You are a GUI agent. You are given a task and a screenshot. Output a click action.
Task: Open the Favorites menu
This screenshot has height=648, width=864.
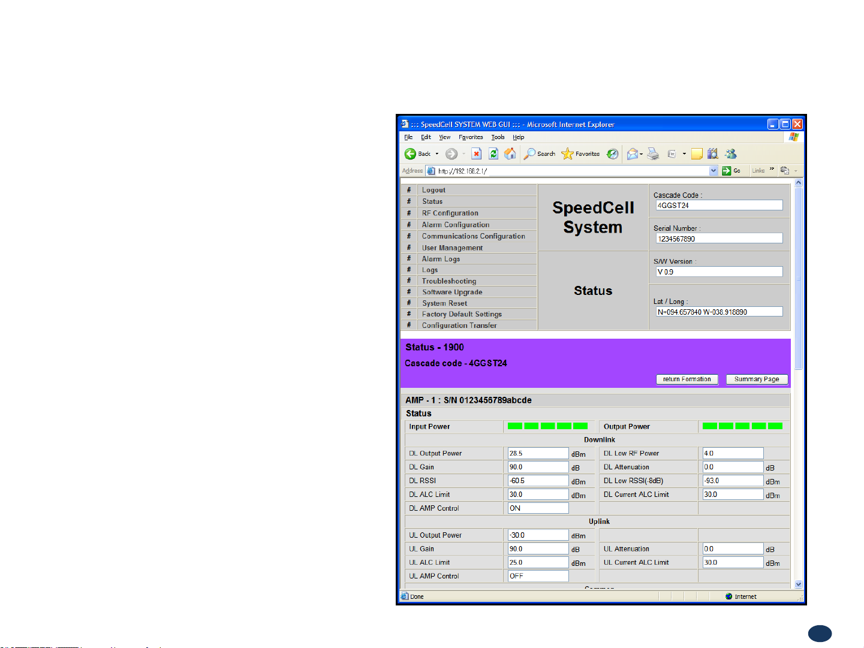(471, 137)
